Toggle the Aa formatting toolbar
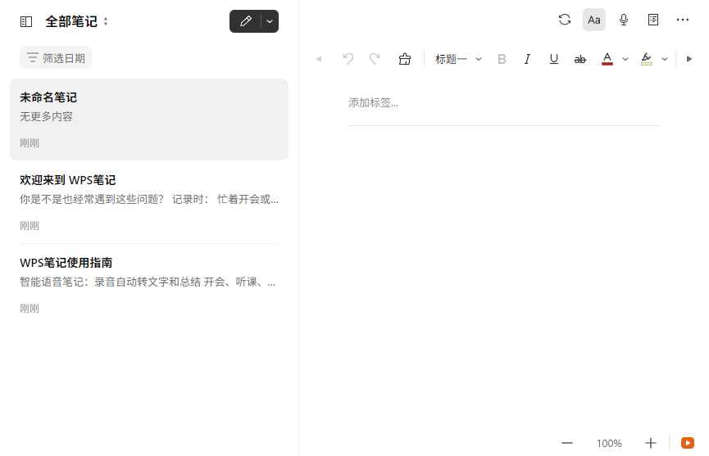The image size is (709, 456). coord(594,20)
